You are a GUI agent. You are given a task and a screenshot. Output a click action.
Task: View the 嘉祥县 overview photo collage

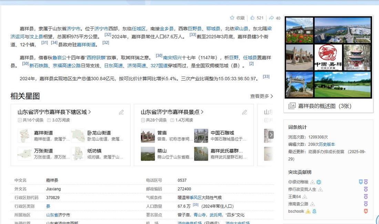coord(328,57)
